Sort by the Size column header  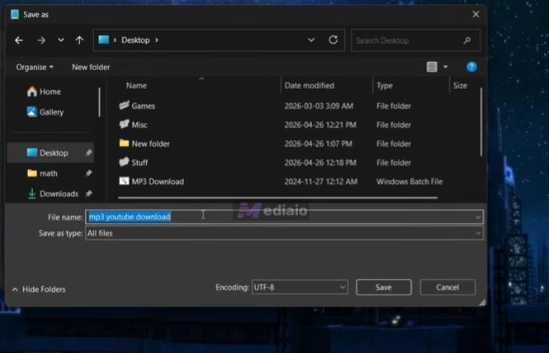point(460,86)
